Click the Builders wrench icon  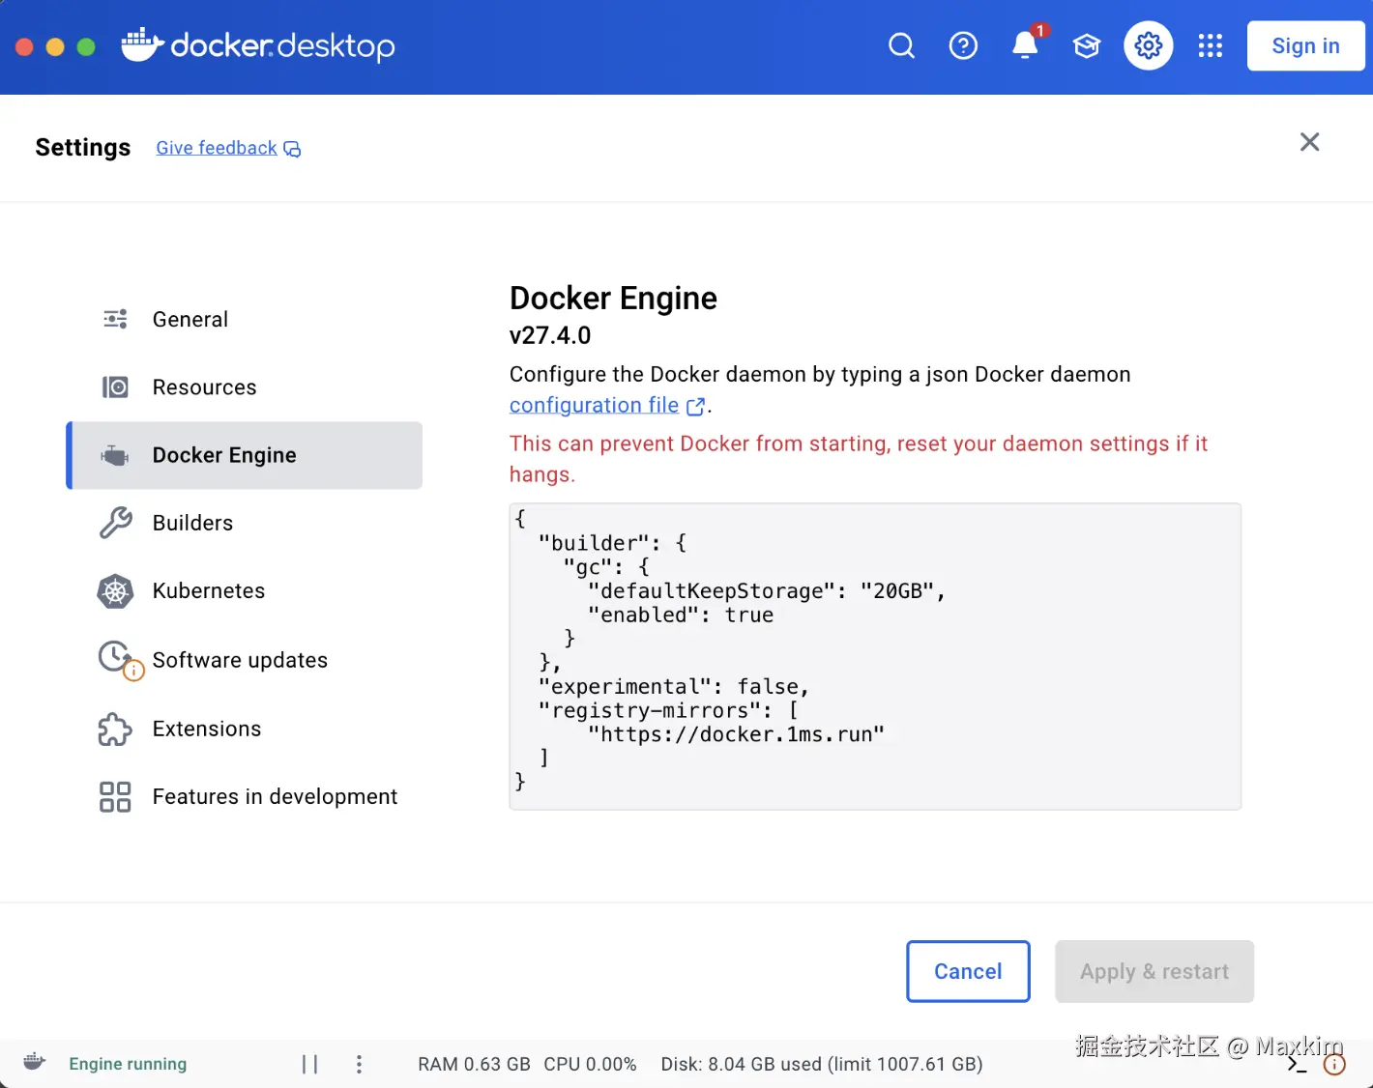pyautogui.click(x=115, y=523)
